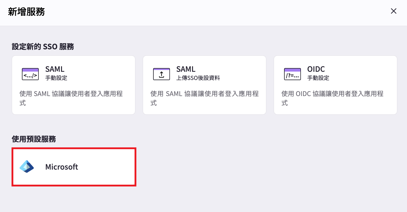Click the OIDC card description text
The width and height of the screenshot is (407, 212).
click(332, 98)
